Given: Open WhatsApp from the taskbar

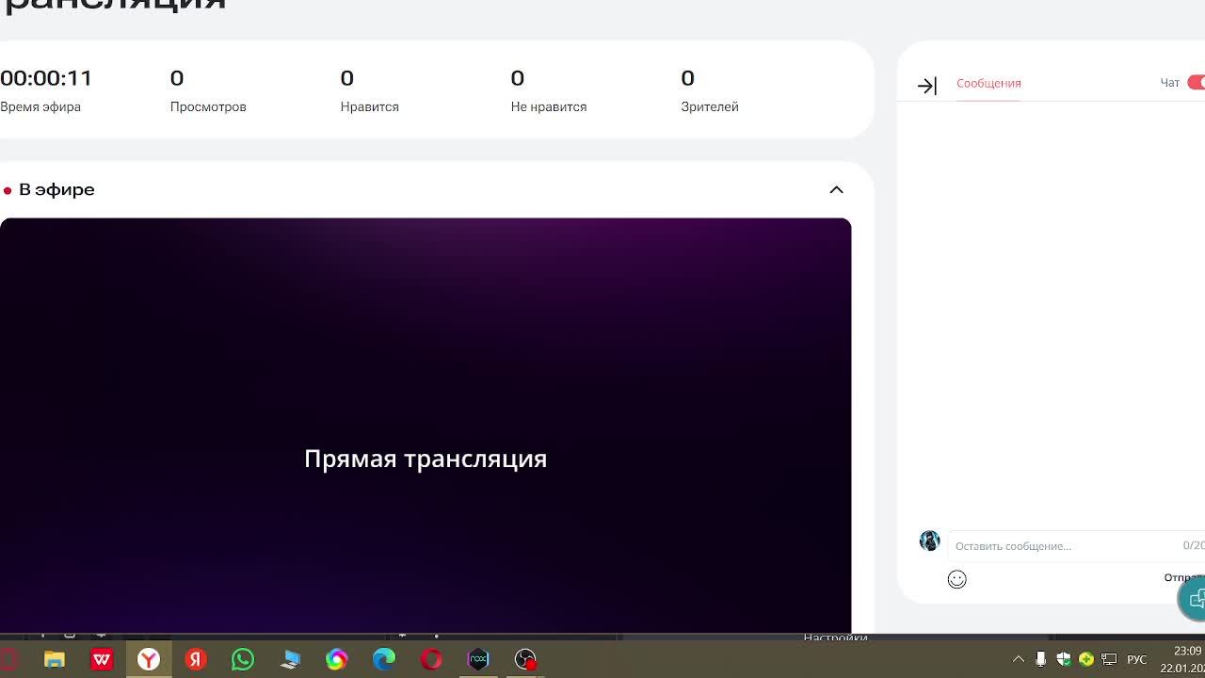Looking at the screenshot, I should point(243,659).
